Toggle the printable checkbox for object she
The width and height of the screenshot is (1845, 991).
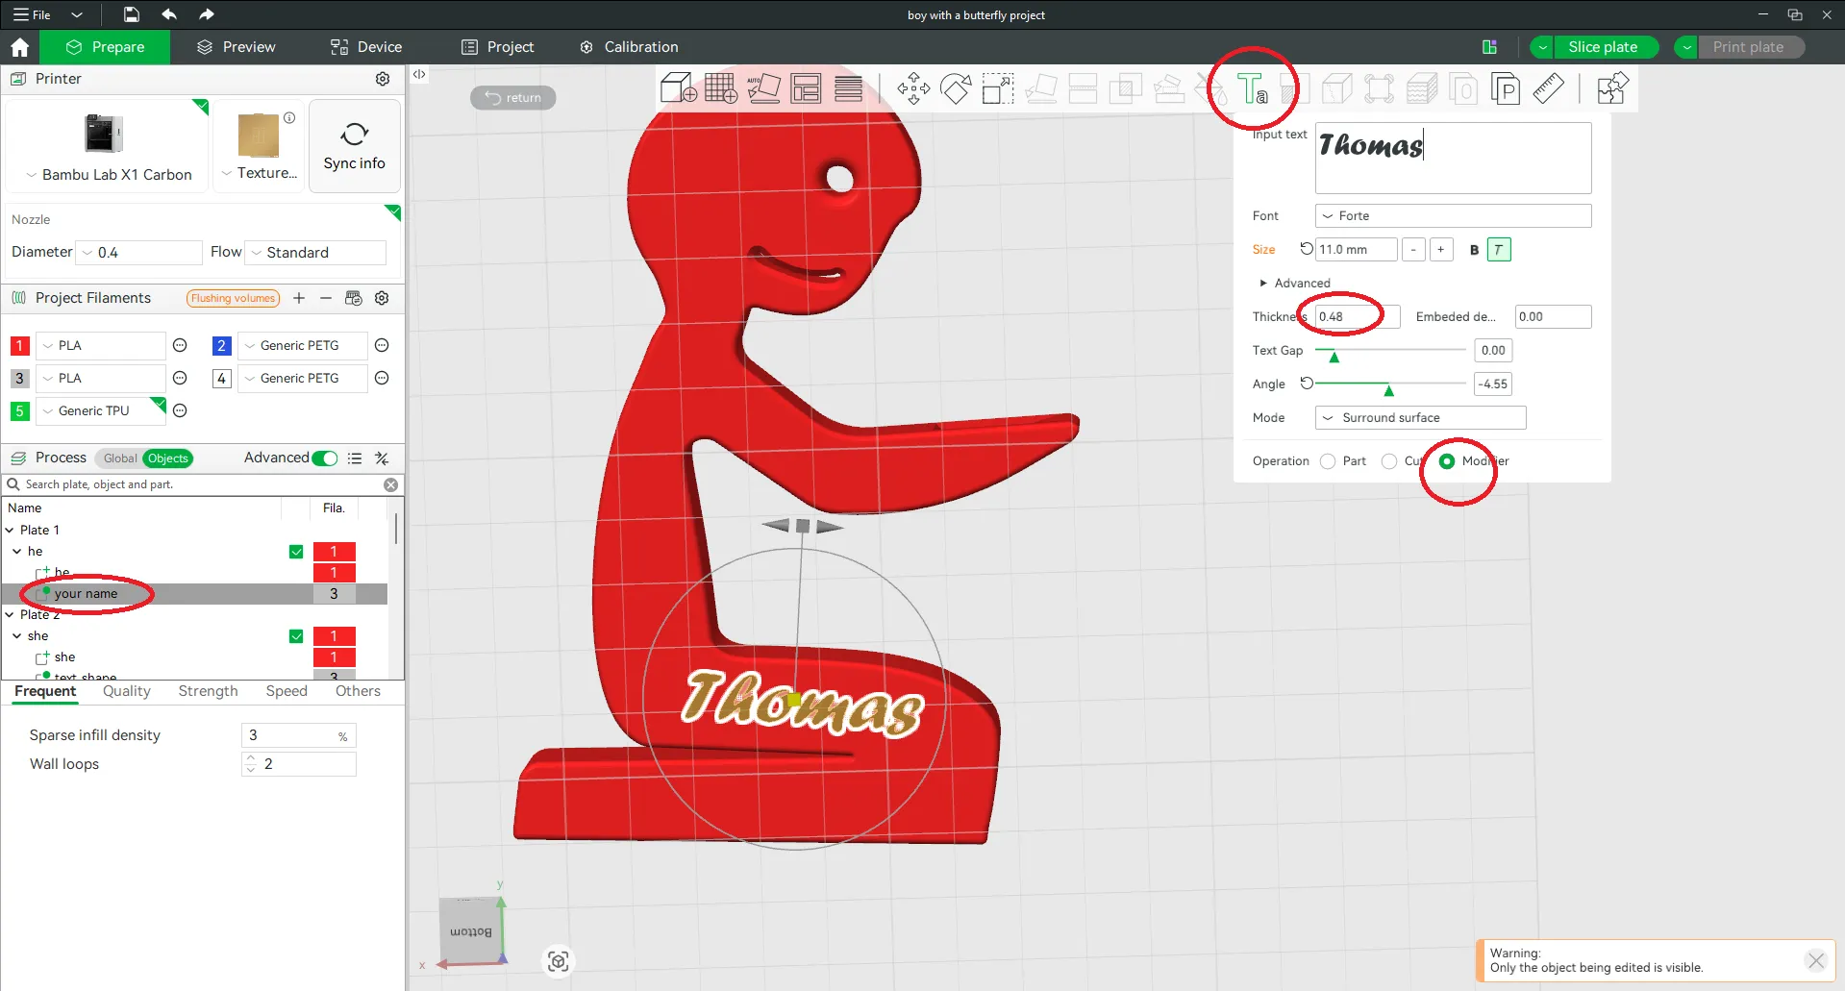(296, 636)
